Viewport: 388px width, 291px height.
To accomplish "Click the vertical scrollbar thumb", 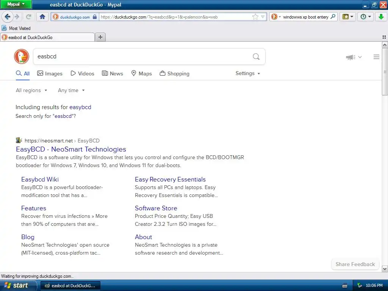I will coord(385,72).
